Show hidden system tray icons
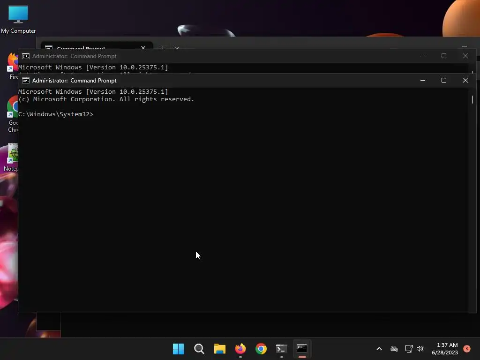Viewport: 480px width, 360px height. pos(379,349)
